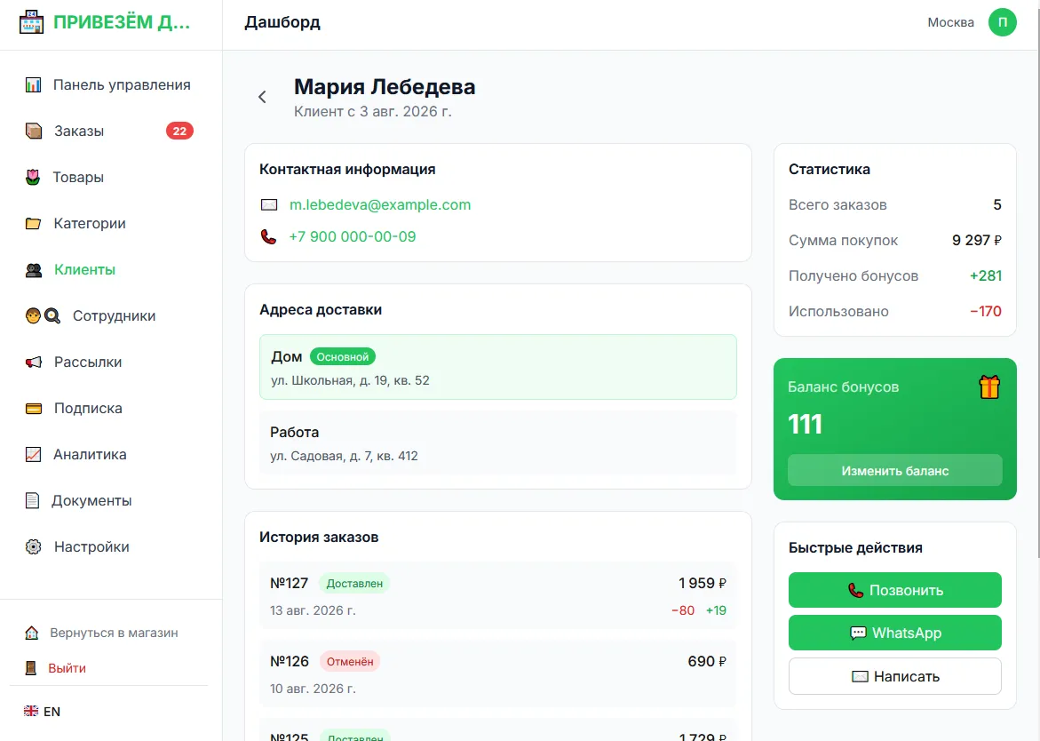The image size is (1040, 741).
Task: Click the gift icon on bonus balance card
Action: [x=988, y=386]
